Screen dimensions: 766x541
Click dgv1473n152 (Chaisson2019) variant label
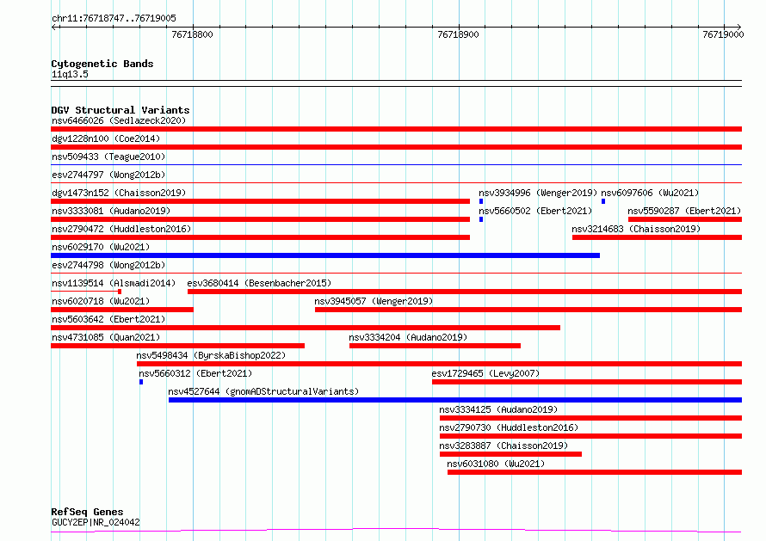pyautogui.click(x=119, y=193)
